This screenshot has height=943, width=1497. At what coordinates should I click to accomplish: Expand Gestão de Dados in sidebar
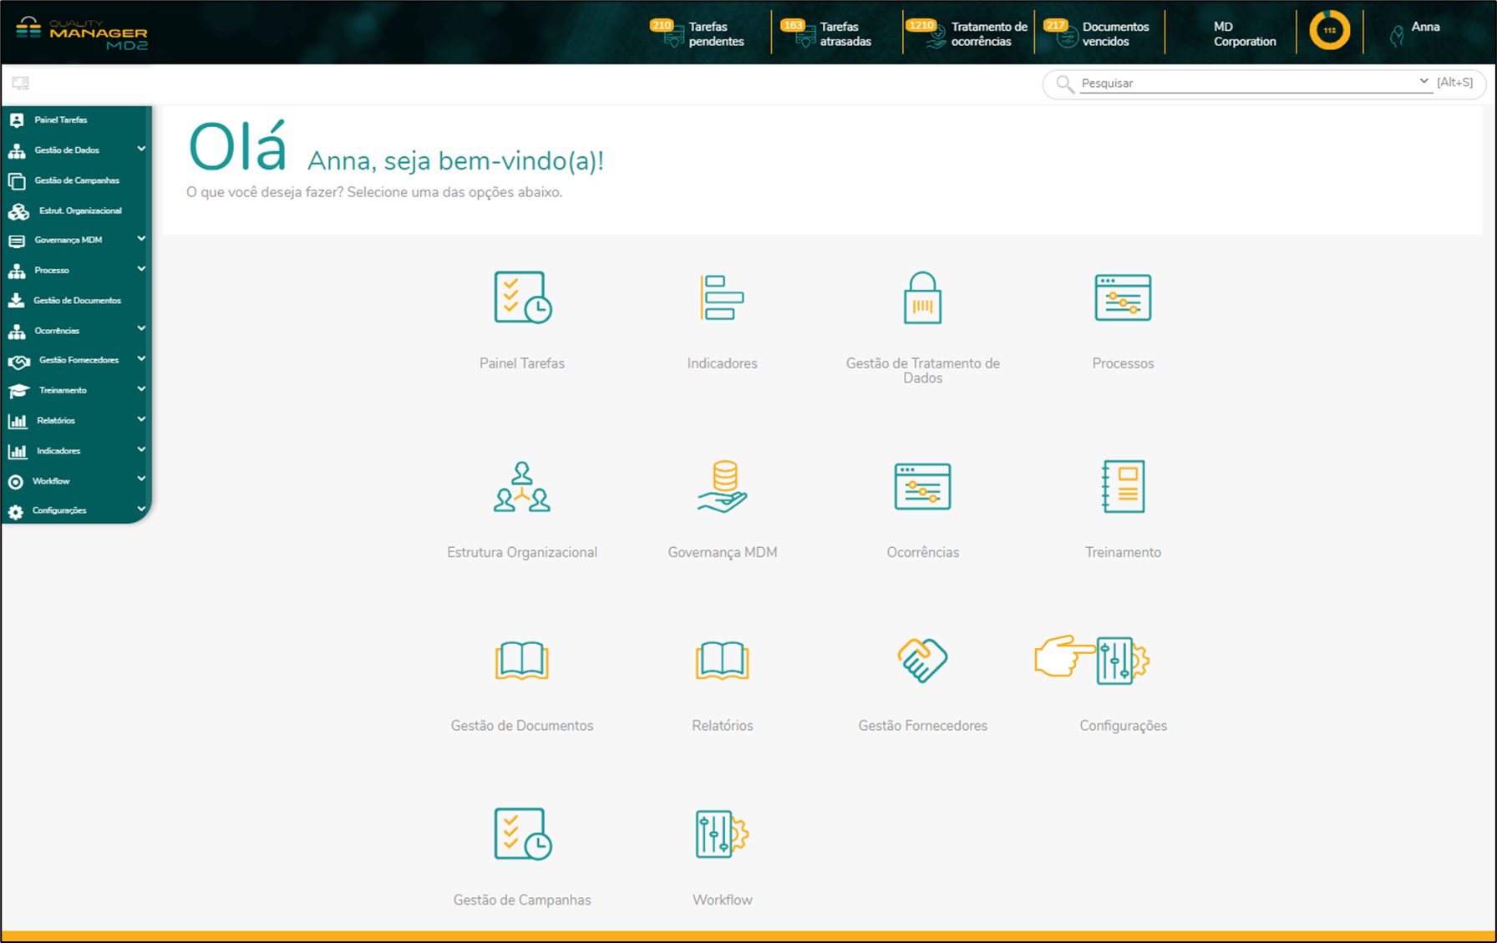(x=141, y=150)
